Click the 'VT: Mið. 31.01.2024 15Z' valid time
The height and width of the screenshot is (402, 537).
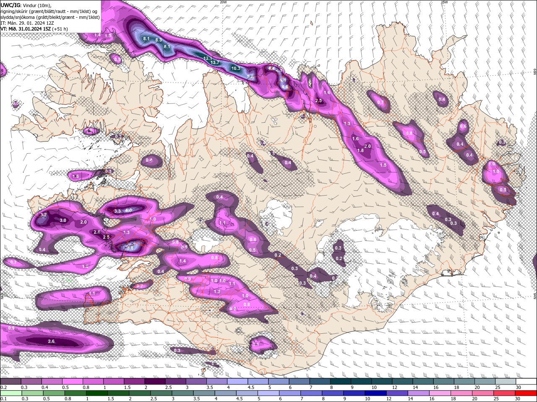(x=26, y=29)
